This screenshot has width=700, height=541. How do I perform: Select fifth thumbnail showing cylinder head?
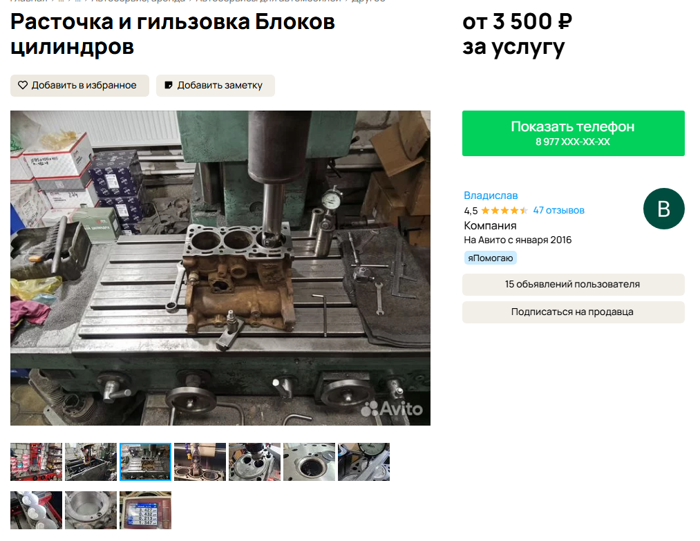coord(254,462)
